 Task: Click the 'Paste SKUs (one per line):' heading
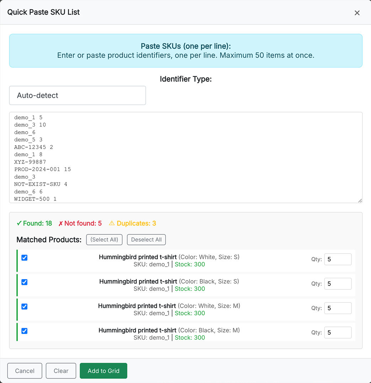[186, 46]
